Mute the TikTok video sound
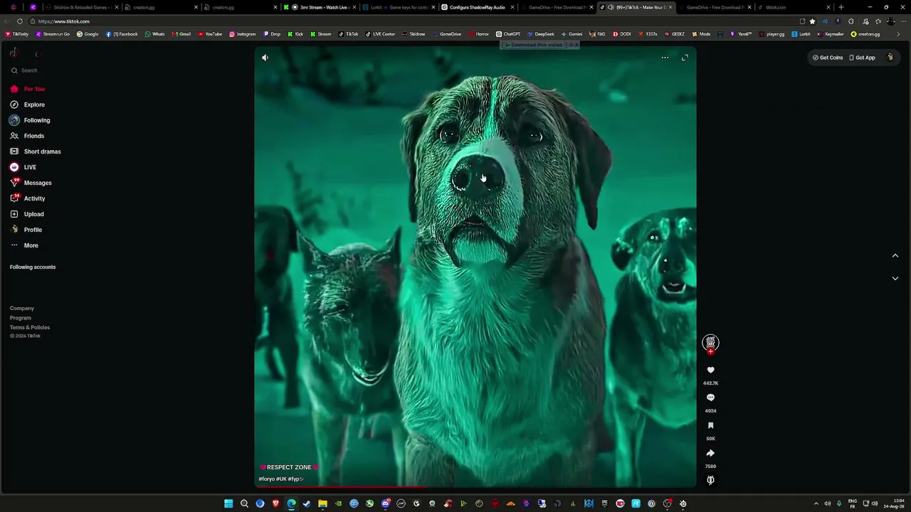This screenshot has width=911, height=512. (265, 58)
